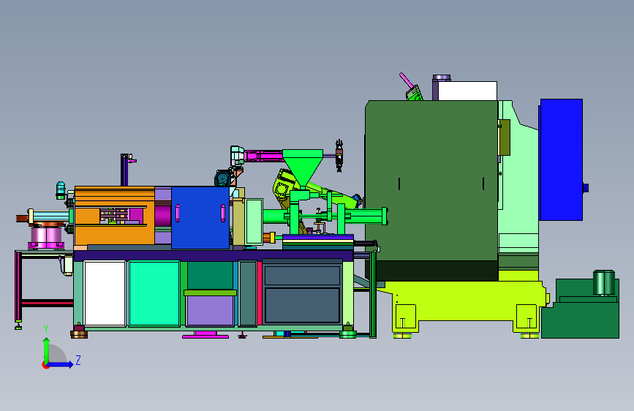The height and width of the screenshot is (411, 634).
Task: Select the blue sliding guard door with pink handles
Action: point(200,218)
